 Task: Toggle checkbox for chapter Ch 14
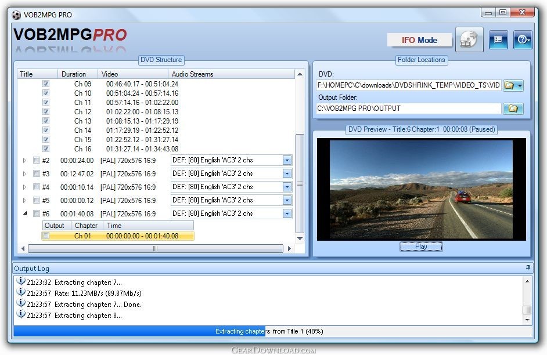pos(46,130)
